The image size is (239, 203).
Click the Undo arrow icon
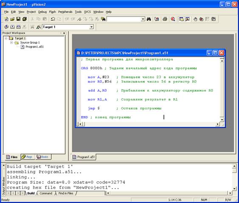pos(53,19)
